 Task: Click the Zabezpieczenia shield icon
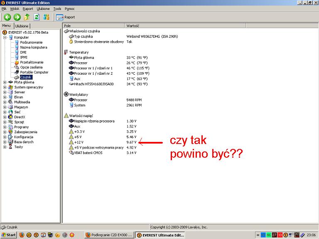tap(10, 132)
